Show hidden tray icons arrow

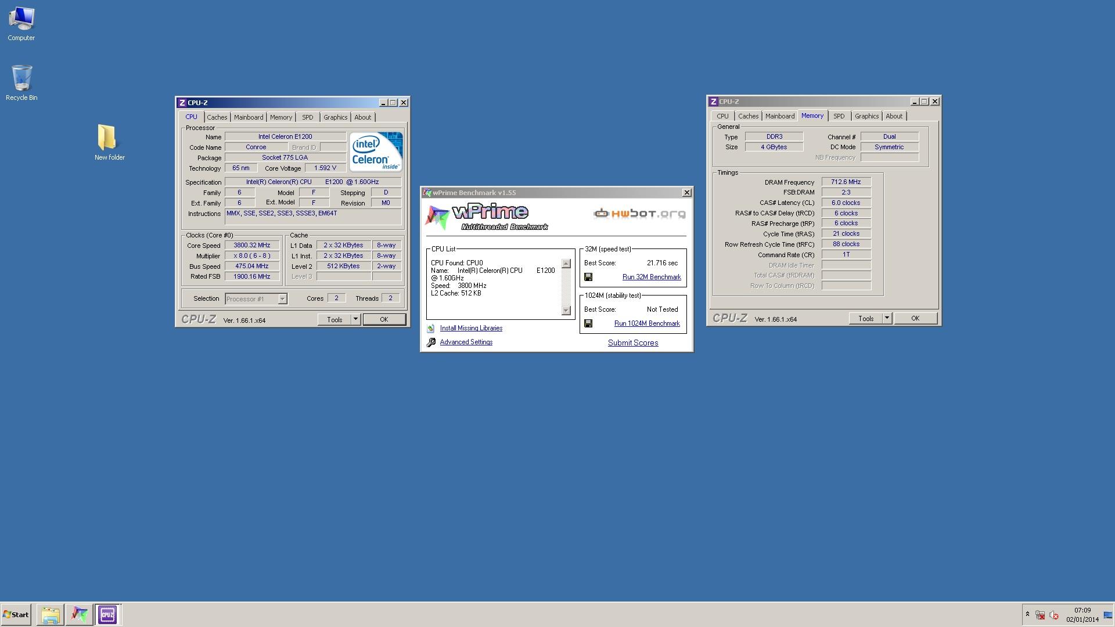(1027, 614)
